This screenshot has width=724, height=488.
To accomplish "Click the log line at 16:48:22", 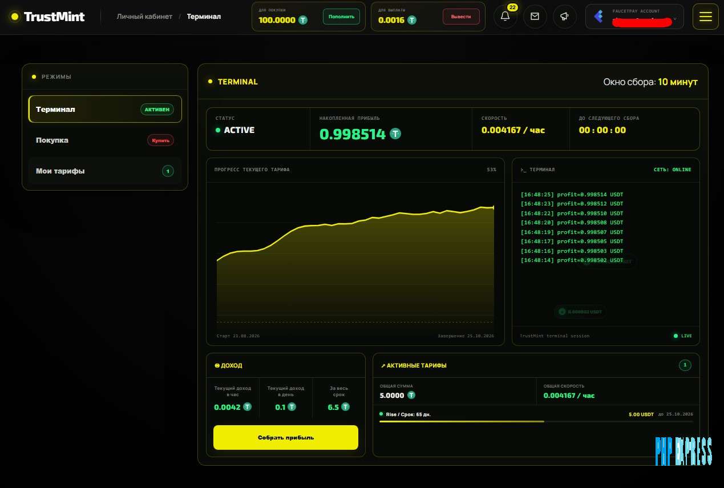I will (572, 213).
